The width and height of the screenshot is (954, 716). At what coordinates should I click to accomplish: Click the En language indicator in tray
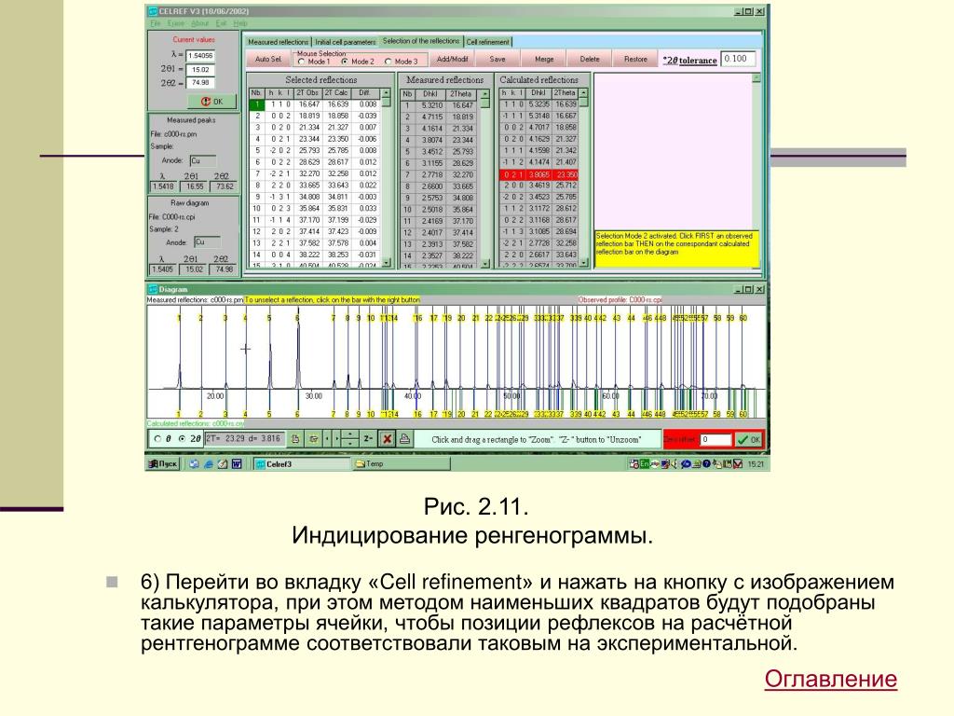(644, 464)
